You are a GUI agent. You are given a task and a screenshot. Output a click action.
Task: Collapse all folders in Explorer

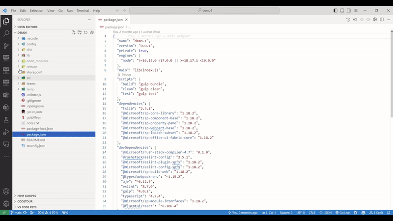(92, 32)
